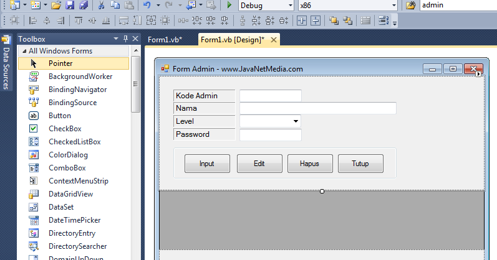
Task: Click the Increase Vertical Spacing icon
Action: click(x=256, y=21)
